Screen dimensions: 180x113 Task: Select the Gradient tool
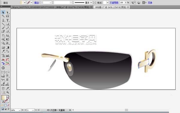click(7, 47)
